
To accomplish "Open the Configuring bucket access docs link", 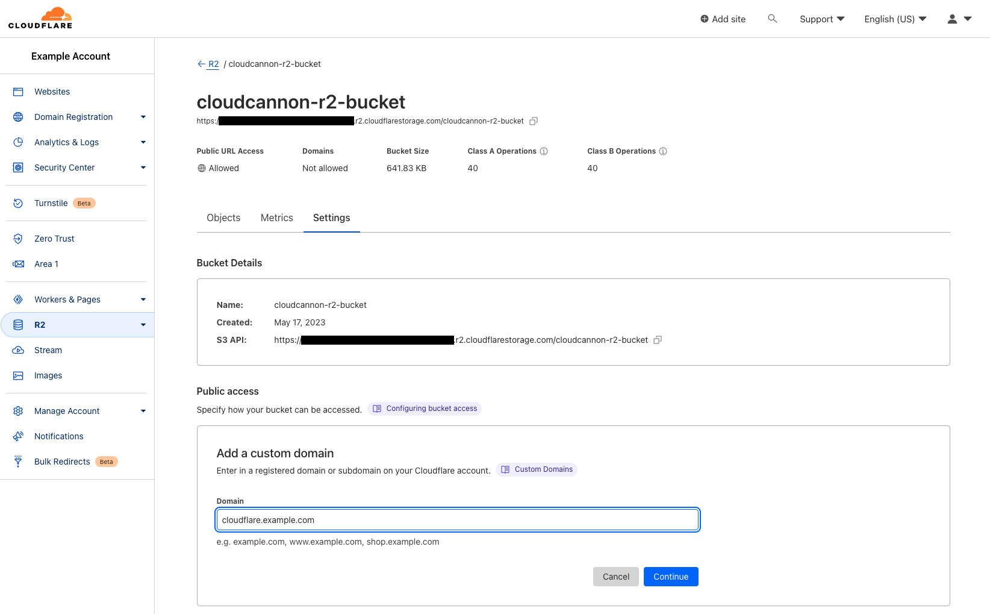I will (425, 409).
